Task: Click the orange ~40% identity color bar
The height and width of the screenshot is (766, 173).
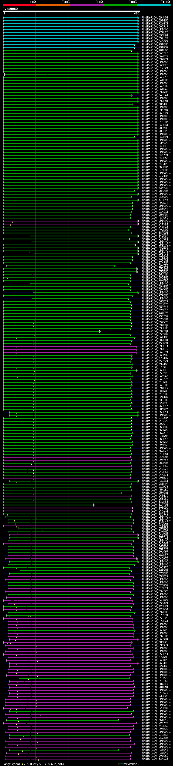Action: pos(53,5)
